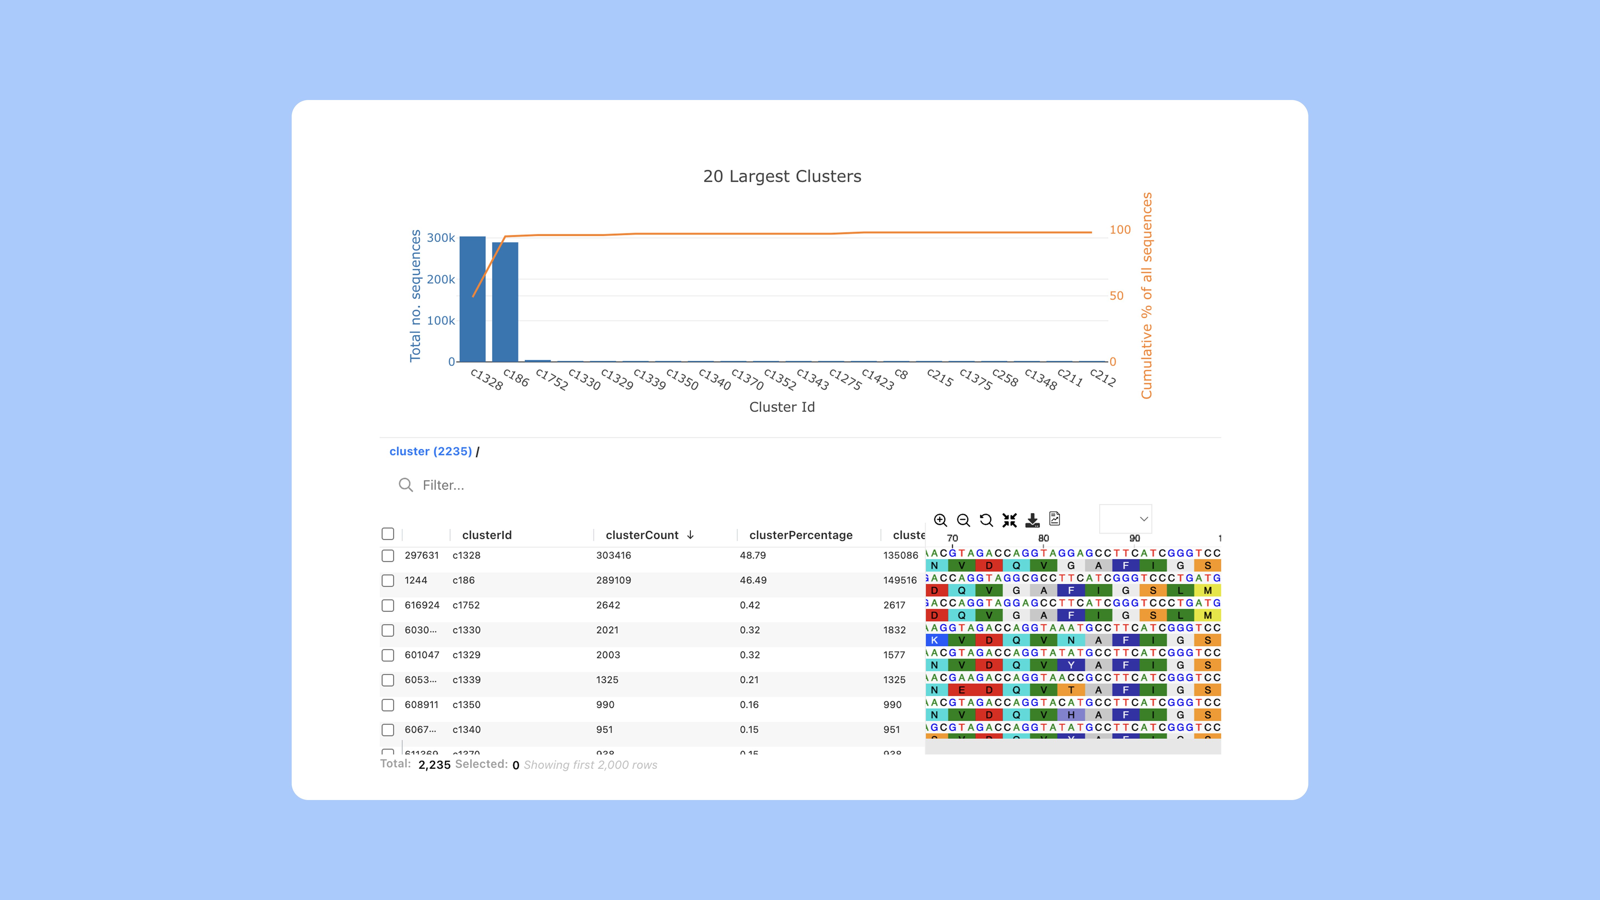Screen dimensions: 1600x900
Task: Click the row ID 297631 cell
Action: (422, 555)
